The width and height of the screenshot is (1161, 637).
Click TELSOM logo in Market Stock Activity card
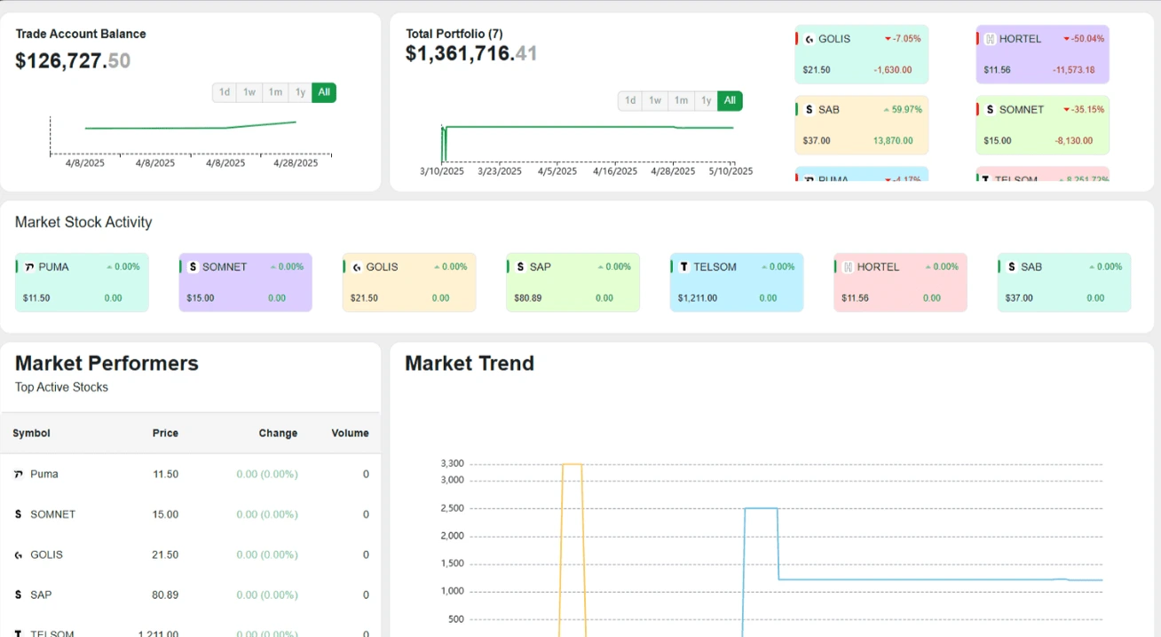click(x=684, y=267)
